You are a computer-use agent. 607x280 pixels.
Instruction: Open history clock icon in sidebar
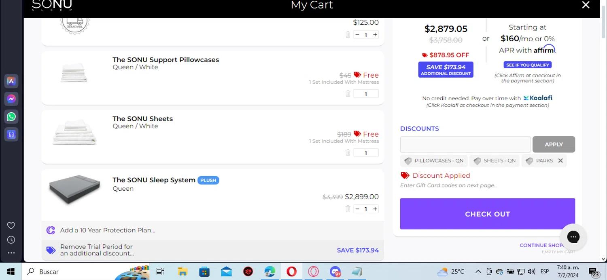(x=11, y=240)
